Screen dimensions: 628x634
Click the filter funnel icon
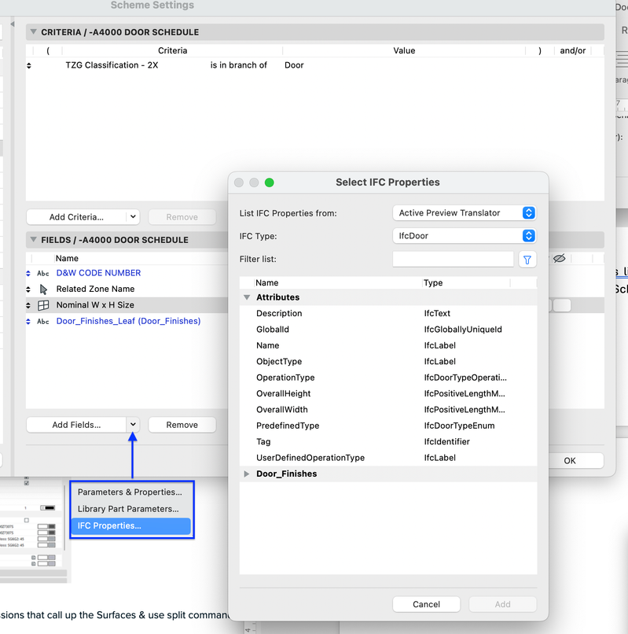[x=527, y=260]
